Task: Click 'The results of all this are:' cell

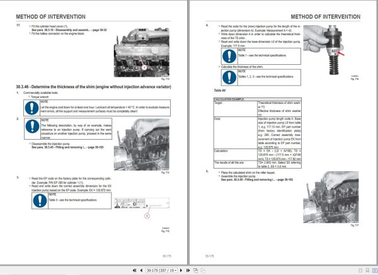Action: (236, 164)
